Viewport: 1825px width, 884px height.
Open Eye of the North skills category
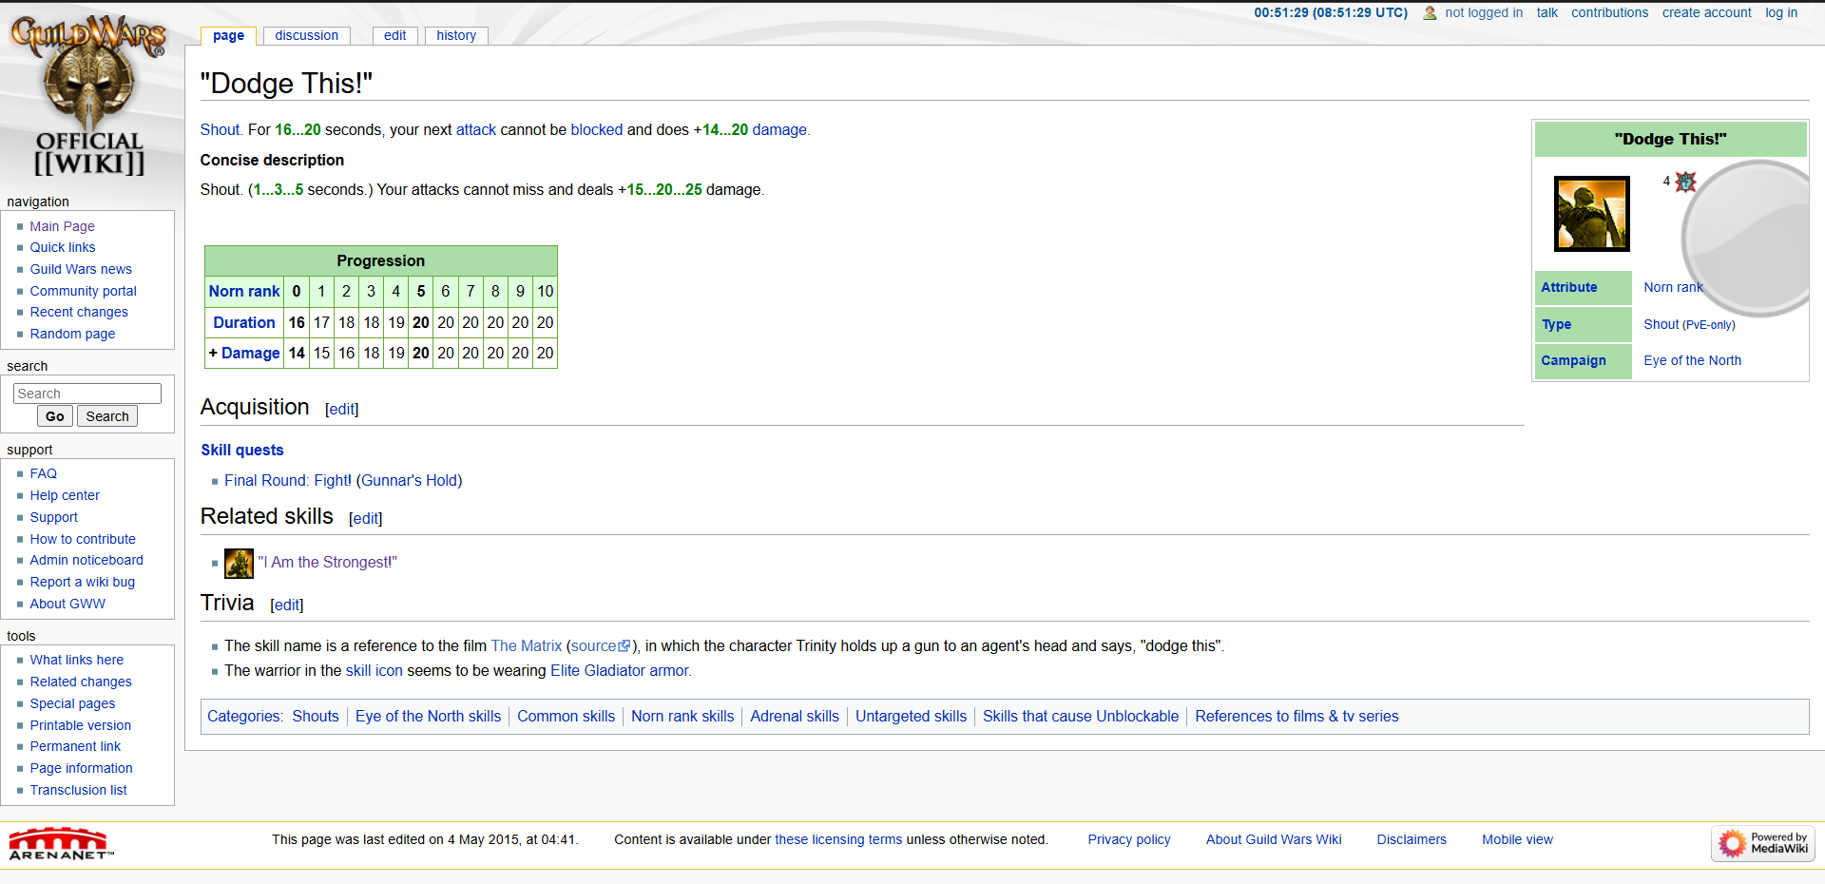pos(428,716)
